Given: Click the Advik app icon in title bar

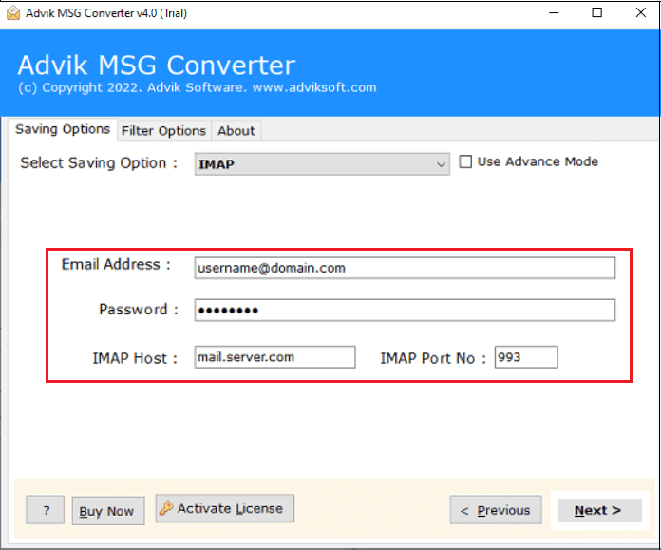Looking at the screenshot, I should (13, 13).
